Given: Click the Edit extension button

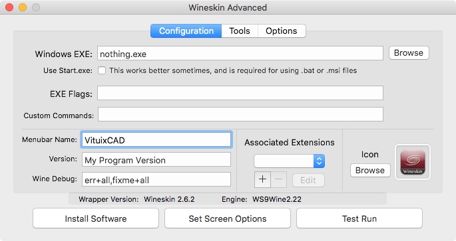Looking at the screenshot, I should [x=308, y=181].
